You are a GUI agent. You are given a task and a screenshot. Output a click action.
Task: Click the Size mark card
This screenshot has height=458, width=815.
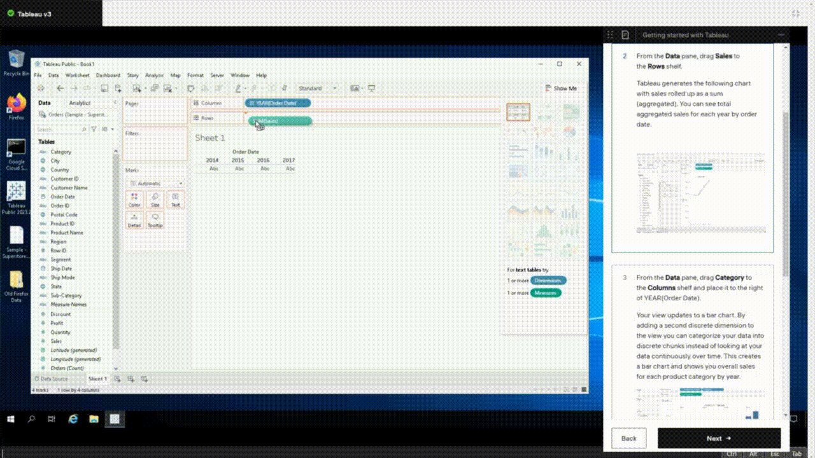(155, 200)
